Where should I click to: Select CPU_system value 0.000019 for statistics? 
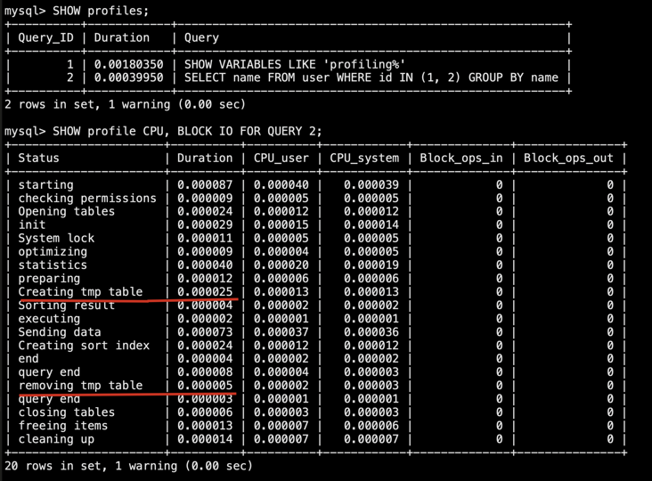(371, 265)
